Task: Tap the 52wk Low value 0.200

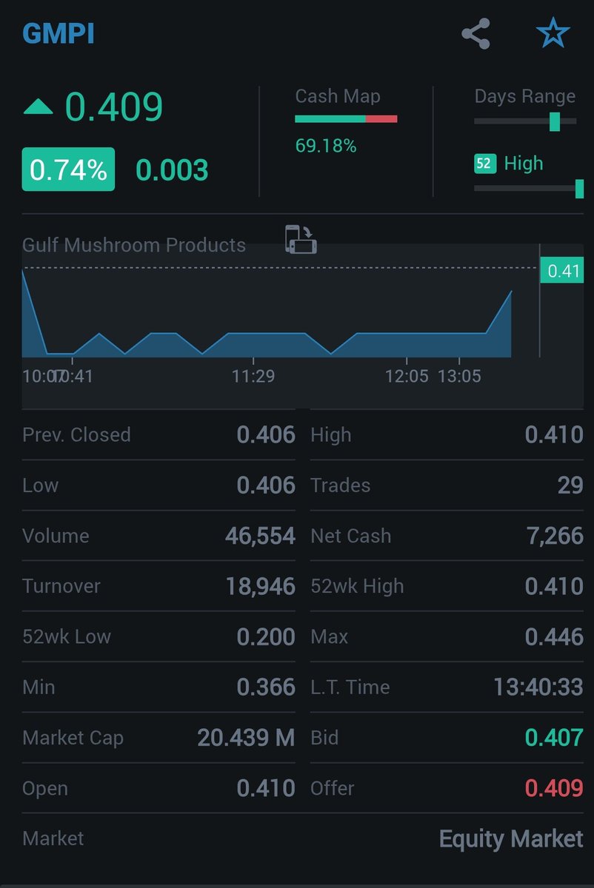Action: click(x=266, y=636)
